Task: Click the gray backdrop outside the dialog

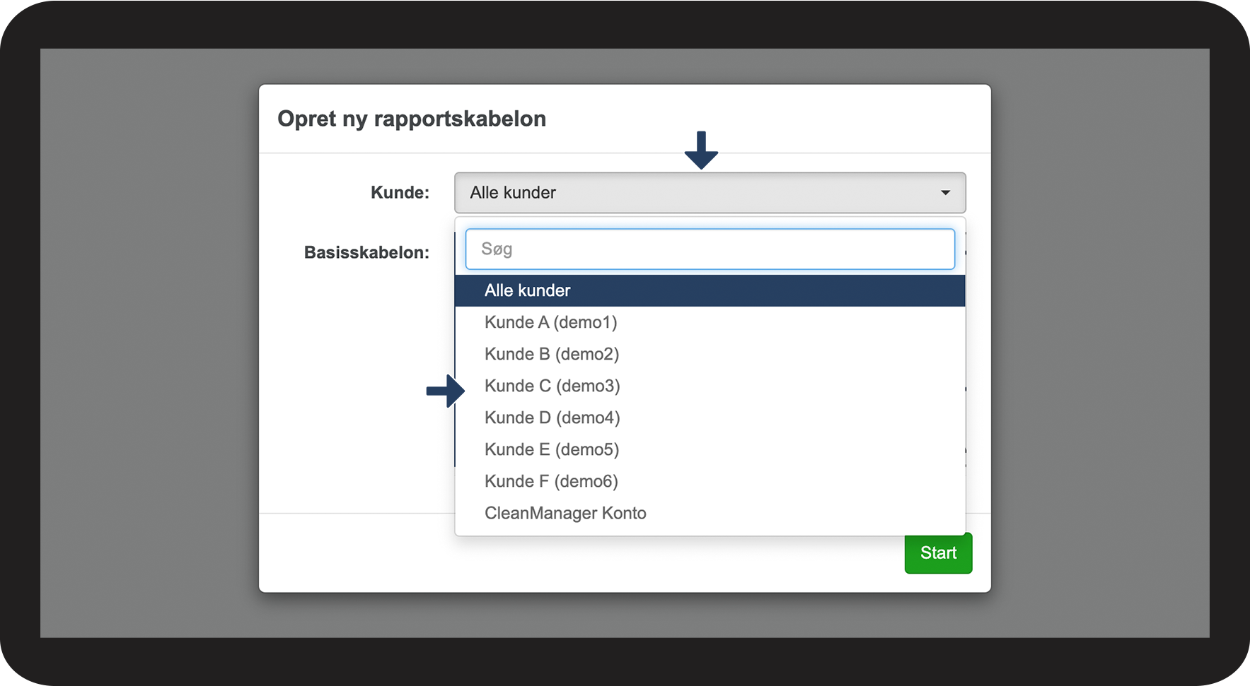Action: tap(141, 353)
